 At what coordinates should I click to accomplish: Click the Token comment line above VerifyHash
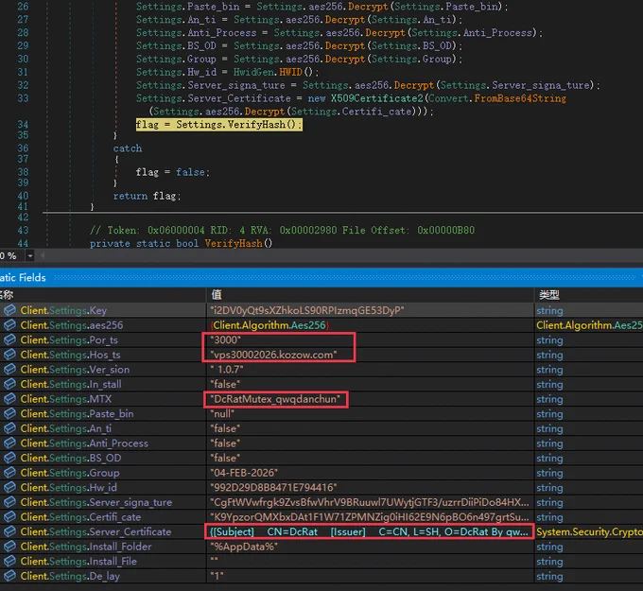point(282,231)
